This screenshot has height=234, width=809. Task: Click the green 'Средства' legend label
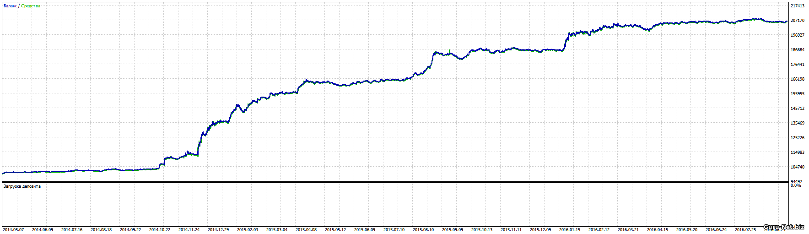(31, 6)
